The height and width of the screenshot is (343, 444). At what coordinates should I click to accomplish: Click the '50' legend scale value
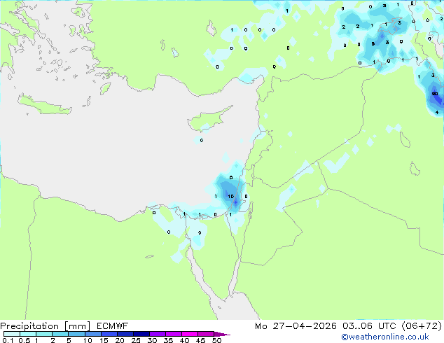coord(216,340)
